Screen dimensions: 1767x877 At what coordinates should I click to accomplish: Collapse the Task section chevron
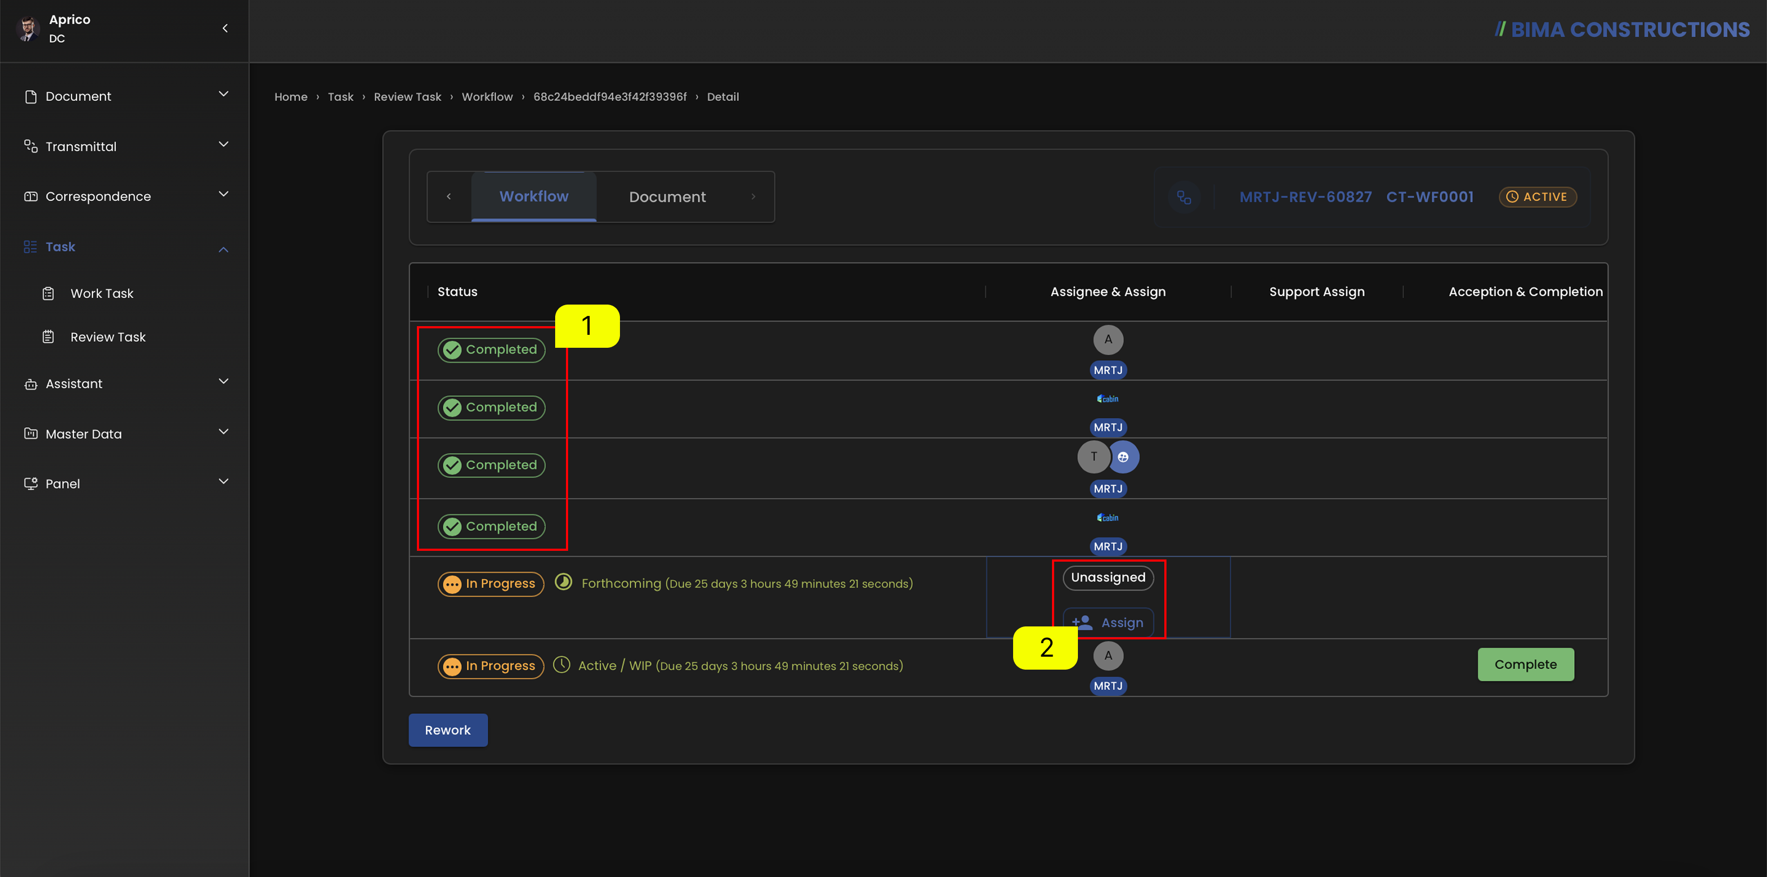[224, 249]
